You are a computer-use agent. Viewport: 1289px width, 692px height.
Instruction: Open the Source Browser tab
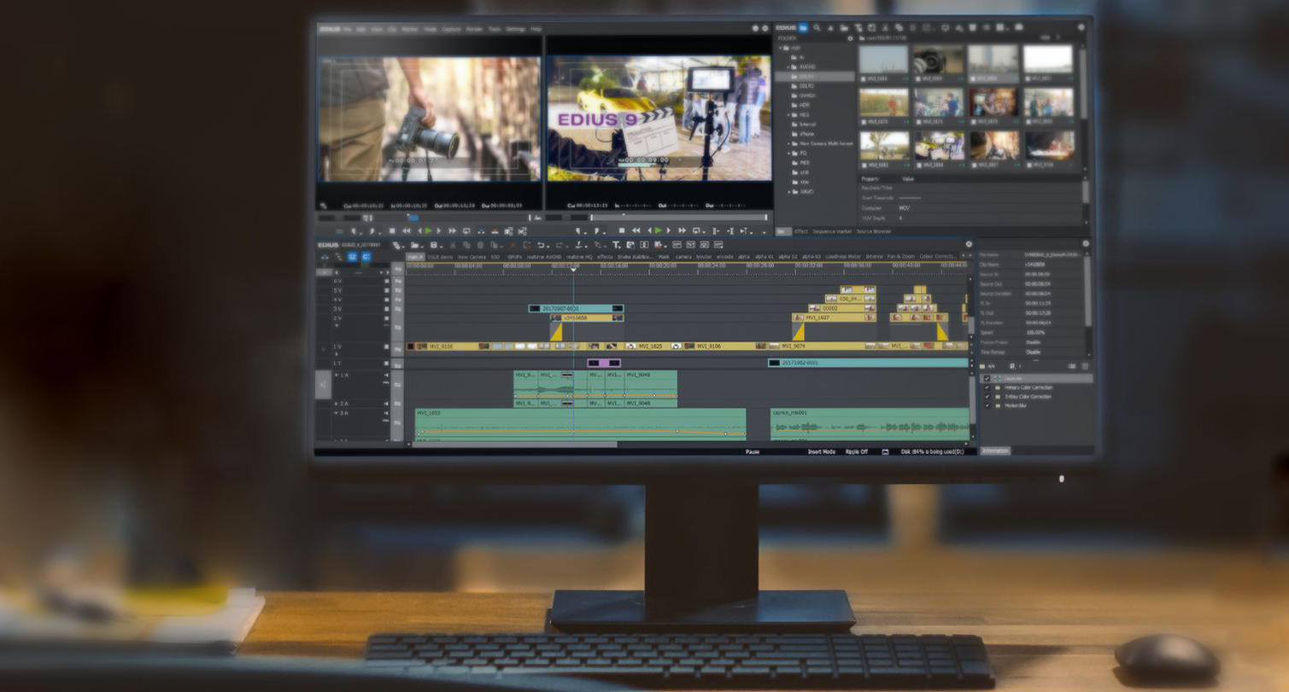click(874, 231)
